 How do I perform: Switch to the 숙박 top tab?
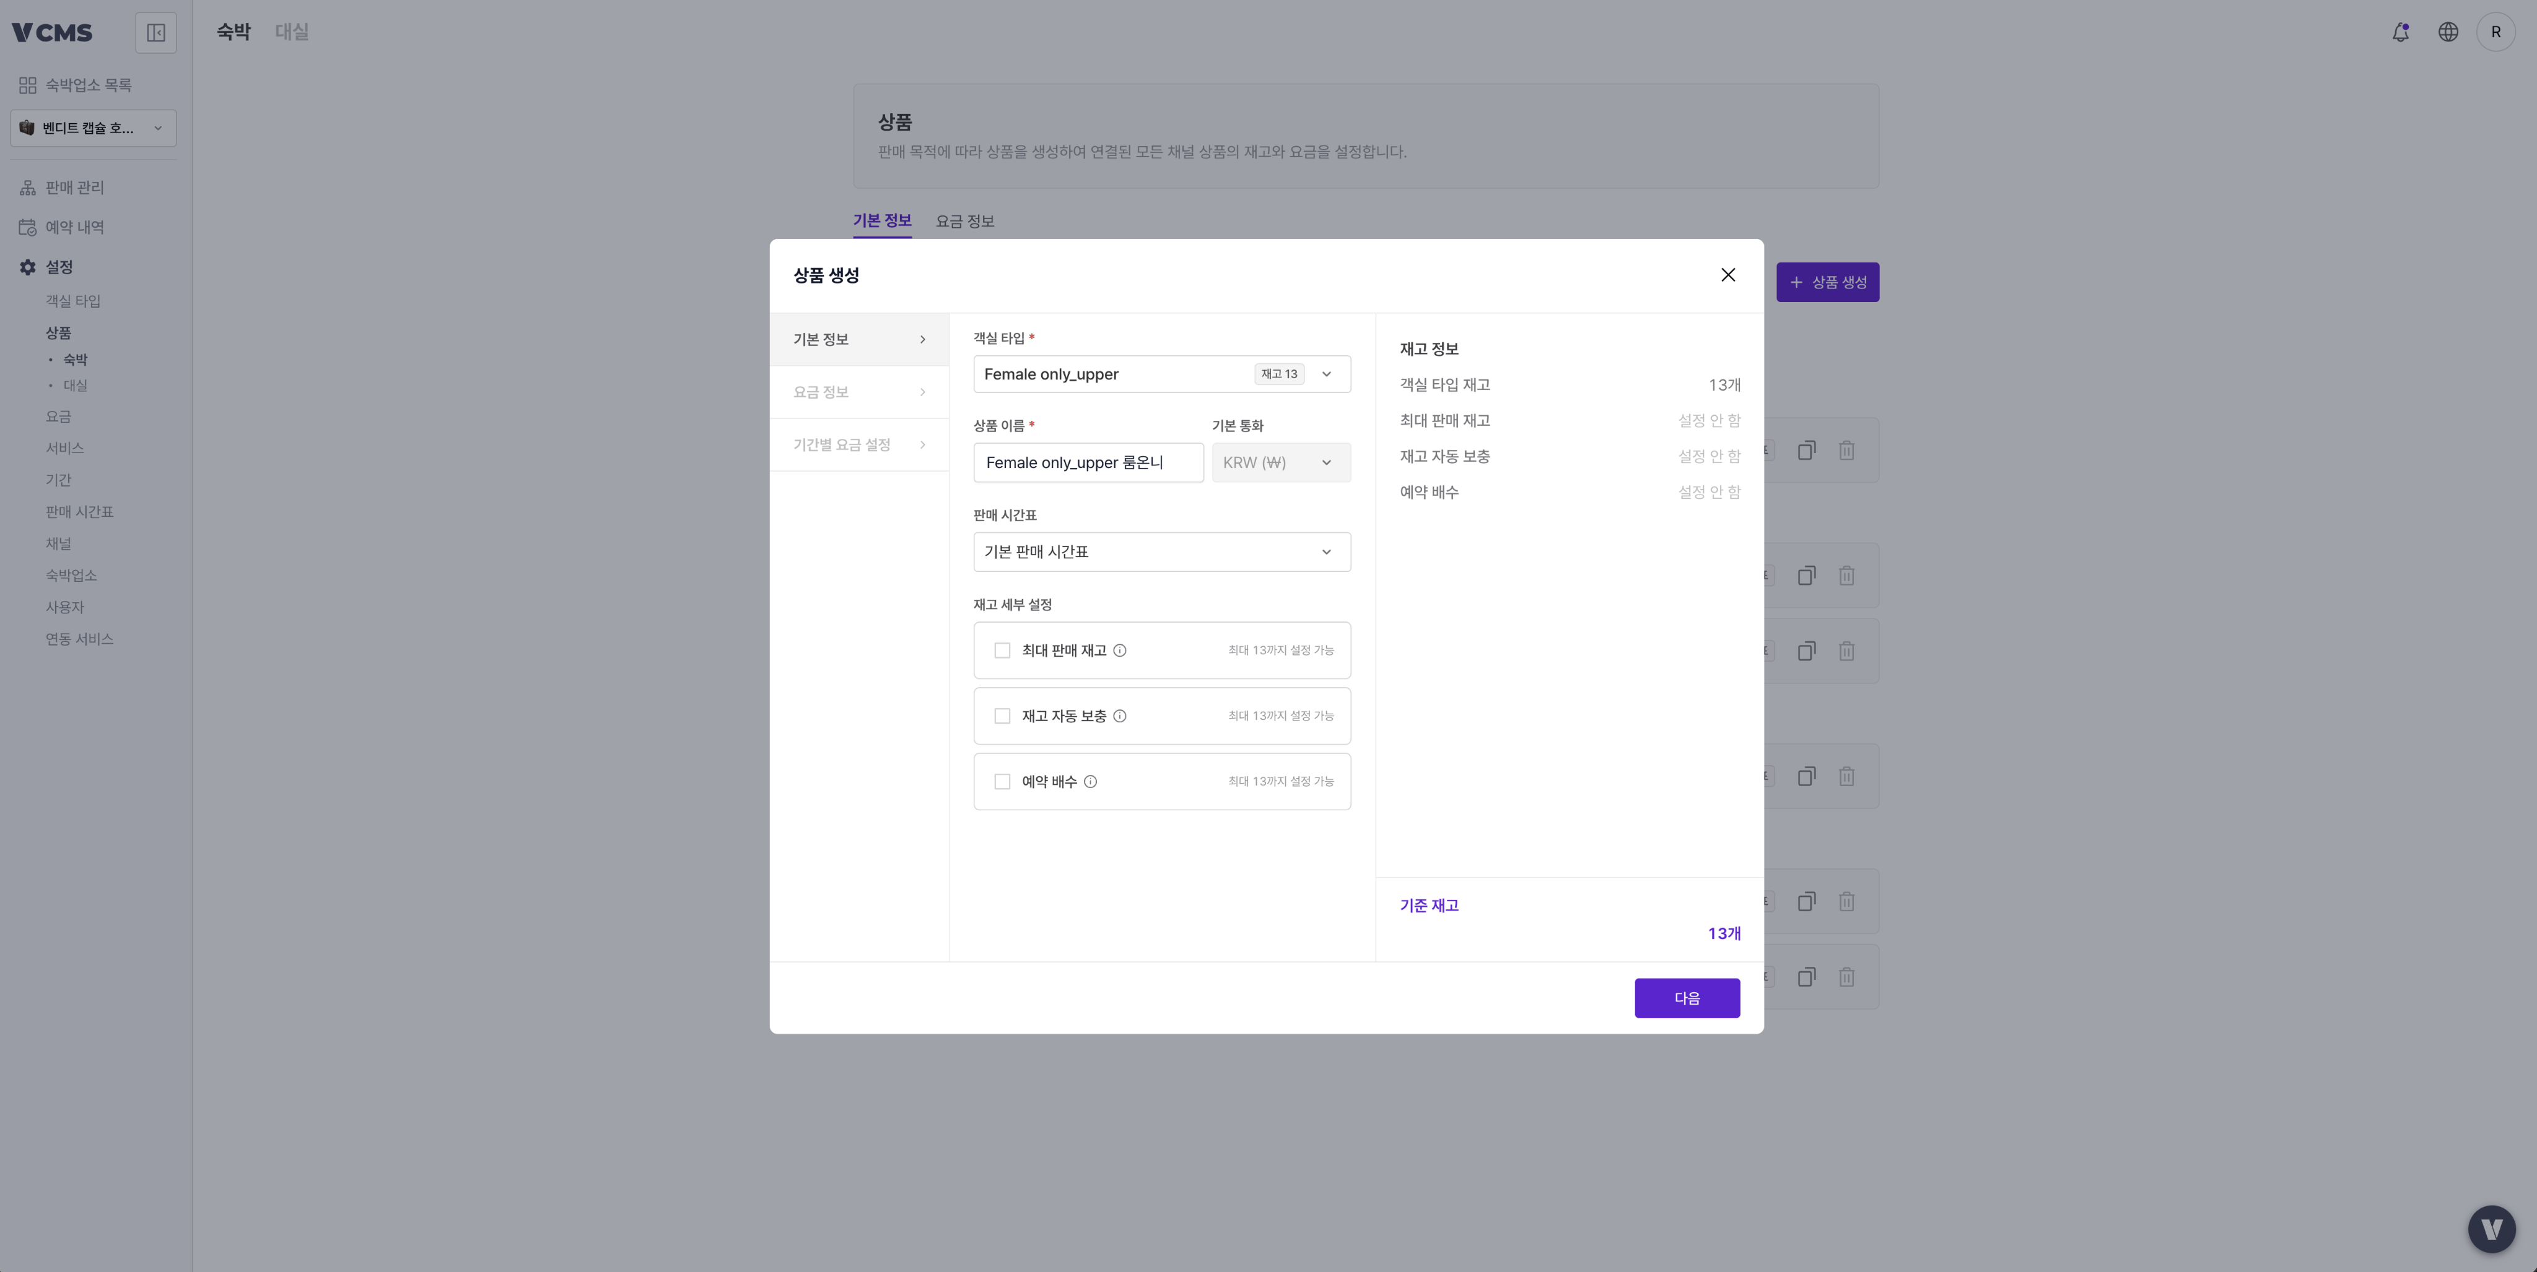pyautogui.click(x=234, y=32)
